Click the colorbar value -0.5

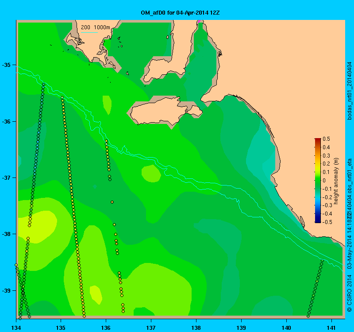327,222
